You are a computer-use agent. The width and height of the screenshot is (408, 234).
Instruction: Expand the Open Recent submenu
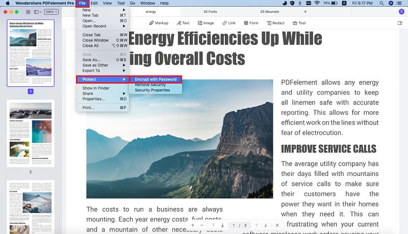click(x=103, y=26)
